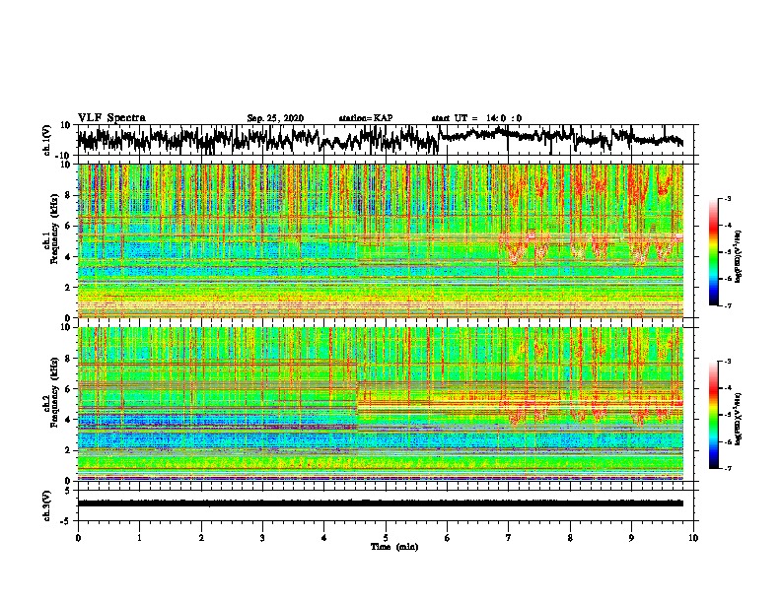Click the "VLF Spectra" plot title
This screenshot has height=603, width=781.
coord(111,118)
